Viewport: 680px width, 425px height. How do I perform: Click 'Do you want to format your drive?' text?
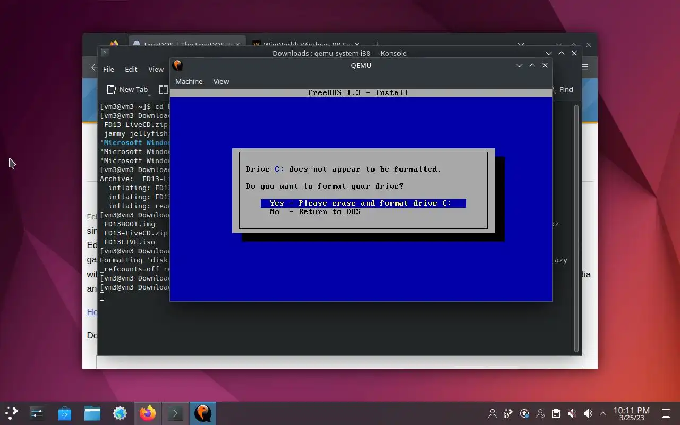325,186
